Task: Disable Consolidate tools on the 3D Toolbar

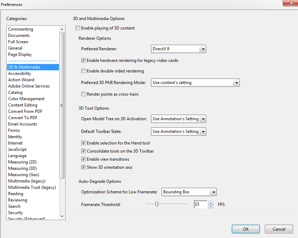Action: (x=83, y=151)
